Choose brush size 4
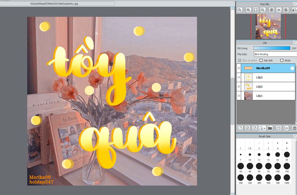 tap(278, 145)
